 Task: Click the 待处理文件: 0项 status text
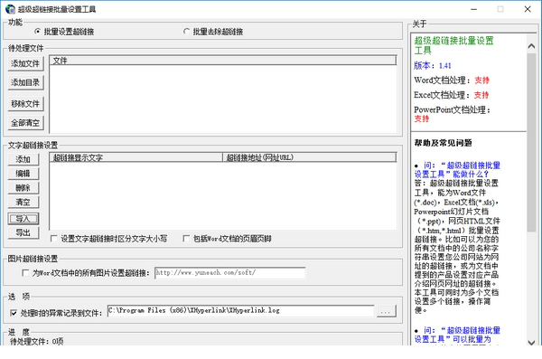coord(37,341)
